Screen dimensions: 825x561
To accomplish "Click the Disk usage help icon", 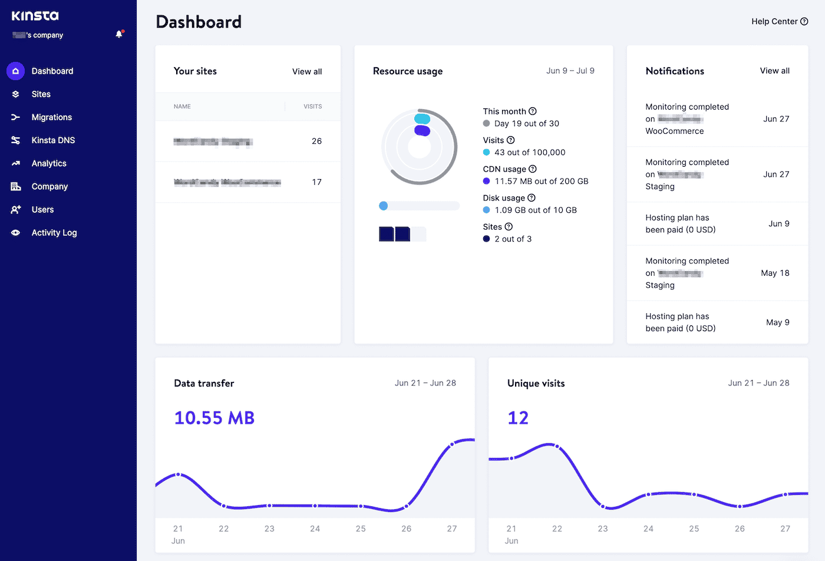I will (x=533, y=197).
